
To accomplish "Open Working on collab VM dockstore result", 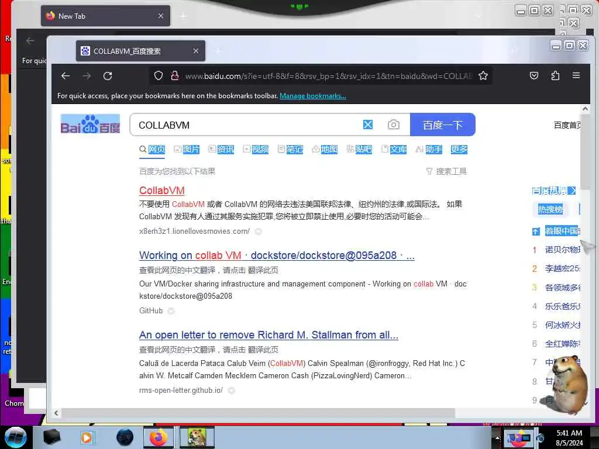I will pyautogui.click(x=277, y=255).
